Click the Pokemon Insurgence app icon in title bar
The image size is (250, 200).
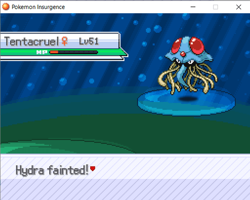click(x=6, y=7)
